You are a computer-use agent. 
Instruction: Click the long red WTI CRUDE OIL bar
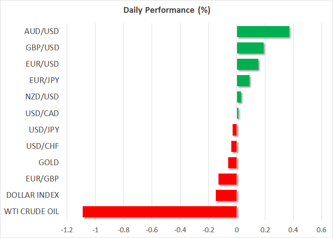pos(160,212)
